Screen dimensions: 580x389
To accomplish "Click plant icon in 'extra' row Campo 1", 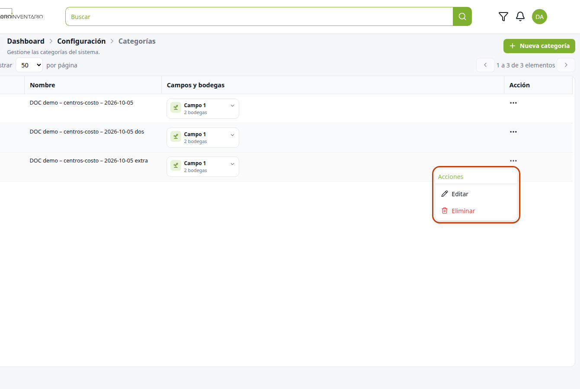I will pos(176,166).
